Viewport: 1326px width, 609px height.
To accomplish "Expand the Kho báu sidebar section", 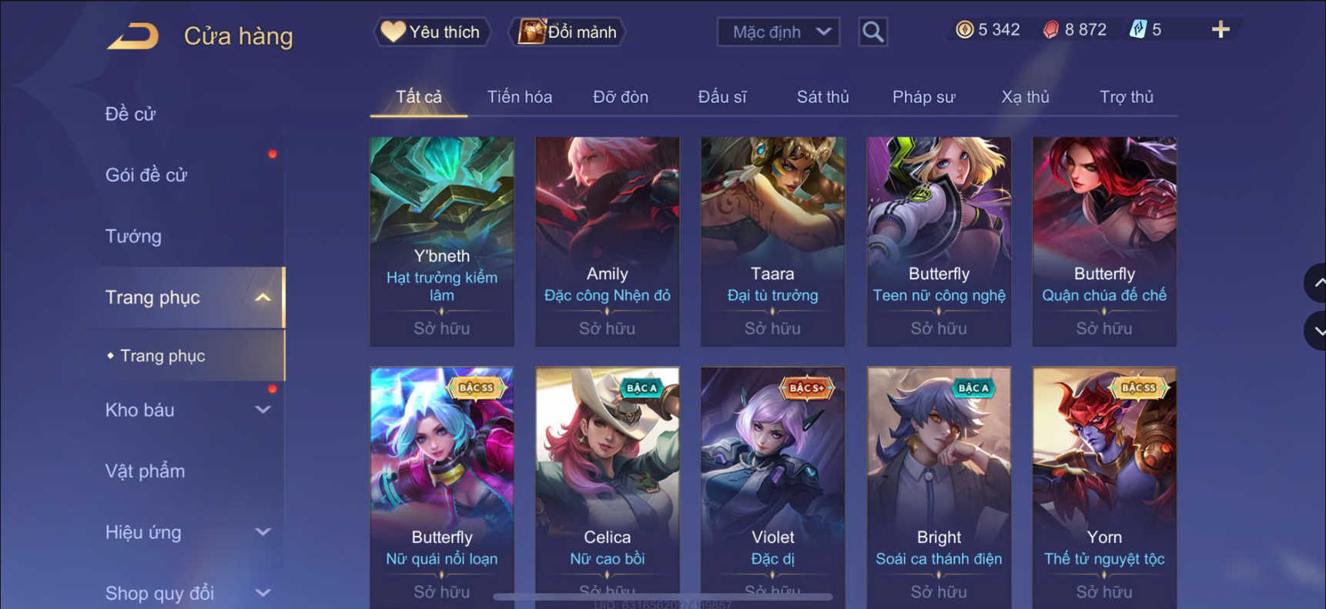I will pos(263,410).
